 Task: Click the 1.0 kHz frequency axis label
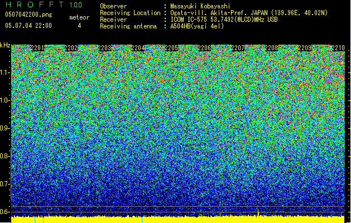tap(5, 100)
